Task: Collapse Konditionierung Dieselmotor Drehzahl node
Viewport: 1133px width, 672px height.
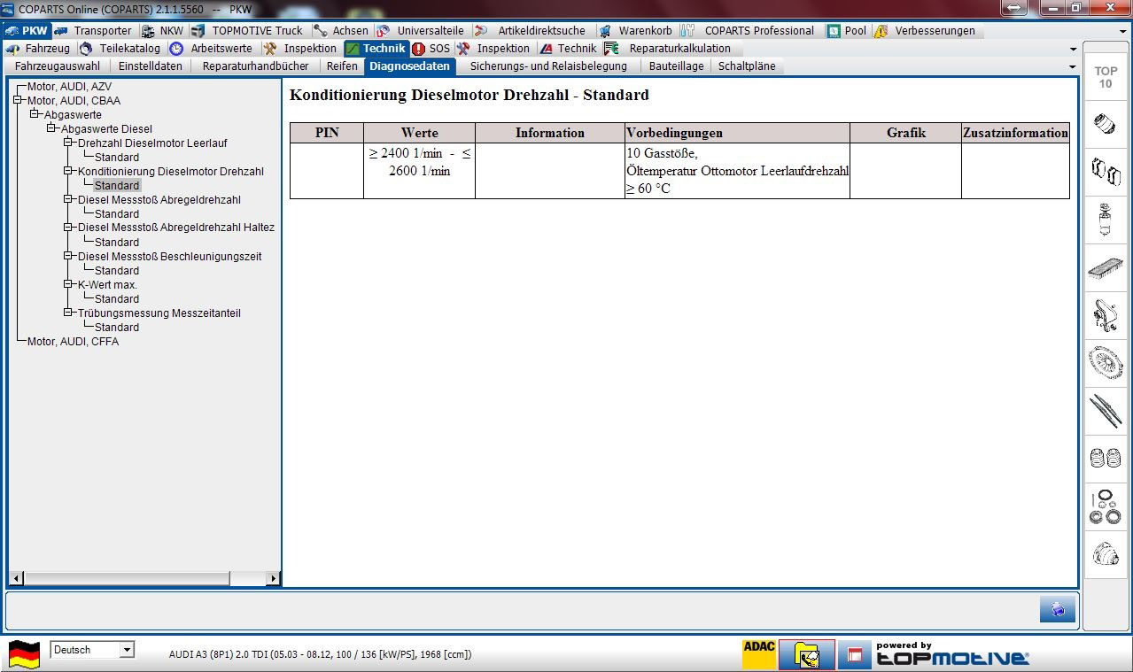Action: [x=68, y=171]
